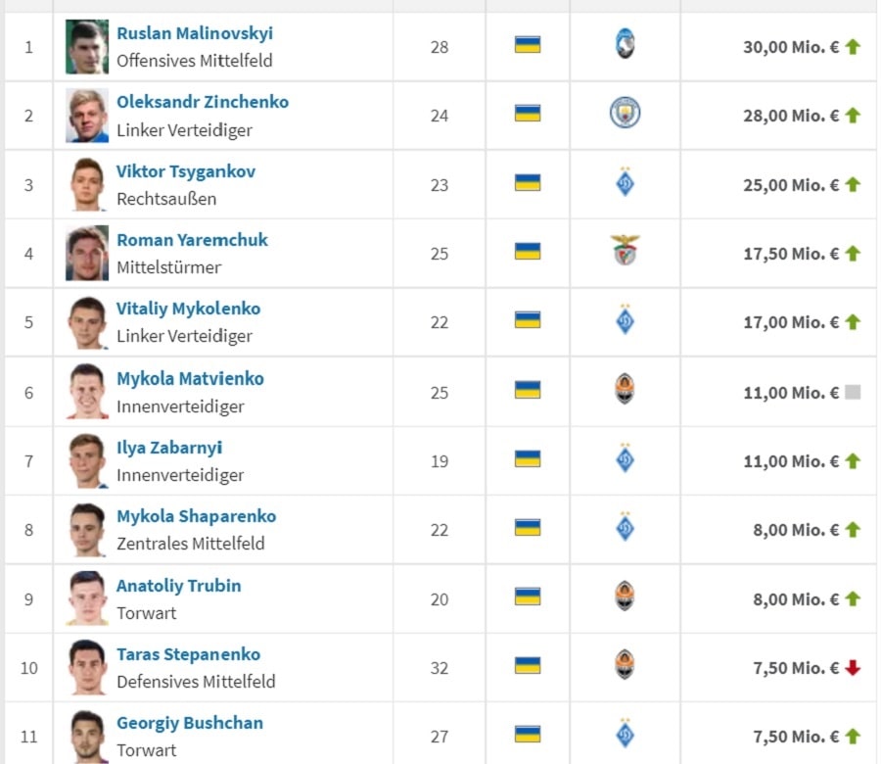Image resolution: width=881 pixels, height=764 pixels.
Task: Click Vitaliy Mykolenko's player thumbnail
Action: pos(87,322)
